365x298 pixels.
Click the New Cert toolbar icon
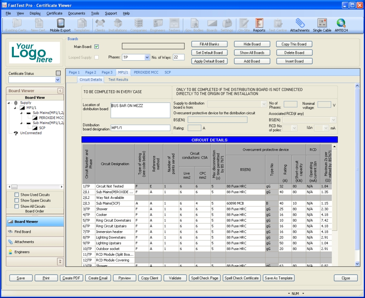[x=39, y=25]
